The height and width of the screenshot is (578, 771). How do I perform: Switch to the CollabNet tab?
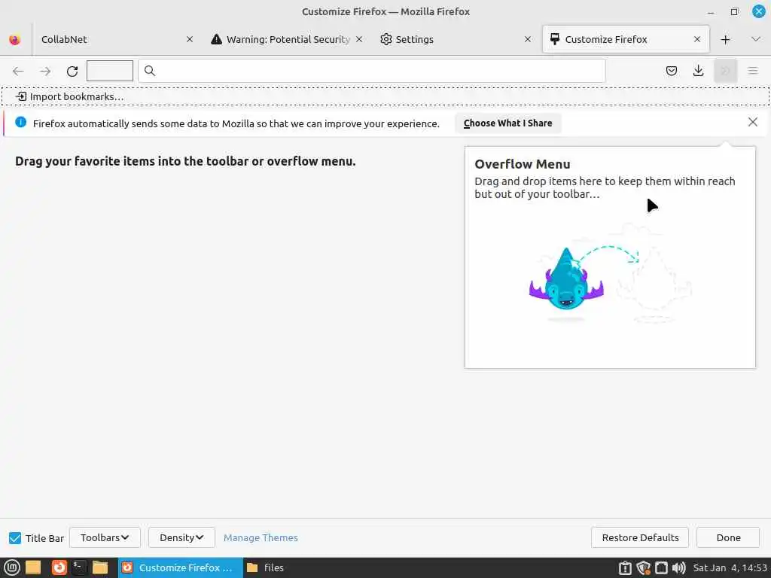click(x=117, y=39)
